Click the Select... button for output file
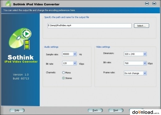Image resolution: width=161 pixels, height=115 pixels. pos(141,26)
